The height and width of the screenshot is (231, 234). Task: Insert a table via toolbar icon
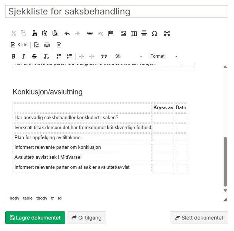tap(134, 33)
